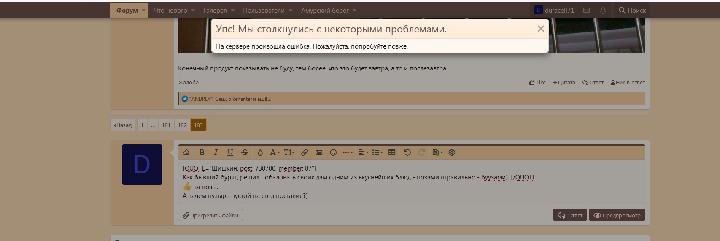Click the pagination ellipsis to jump pages
Image resolution: width=720 pixels, height=241 pixels.
[153, 125]
